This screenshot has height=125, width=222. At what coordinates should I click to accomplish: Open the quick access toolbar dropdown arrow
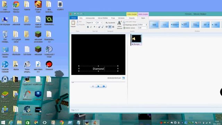coord(84,14)
